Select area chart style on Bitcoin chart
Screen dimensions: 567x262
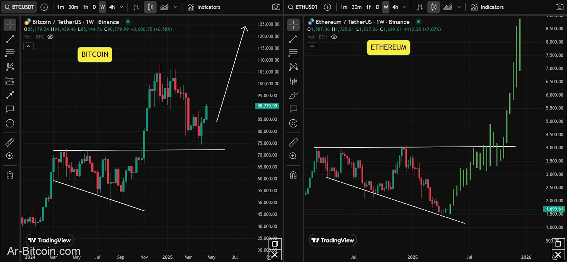click(x=164, y=7)
